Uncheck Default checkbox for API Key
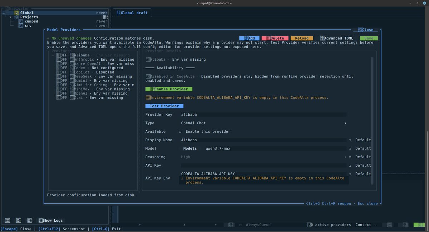The width and height of the screenshot is (429, 232). point(350,166)
